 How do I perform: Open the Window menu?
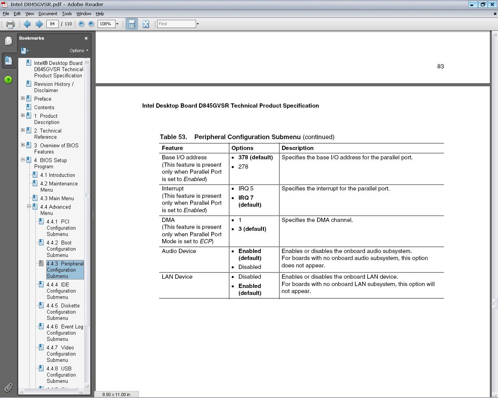(x=84, y=14)
